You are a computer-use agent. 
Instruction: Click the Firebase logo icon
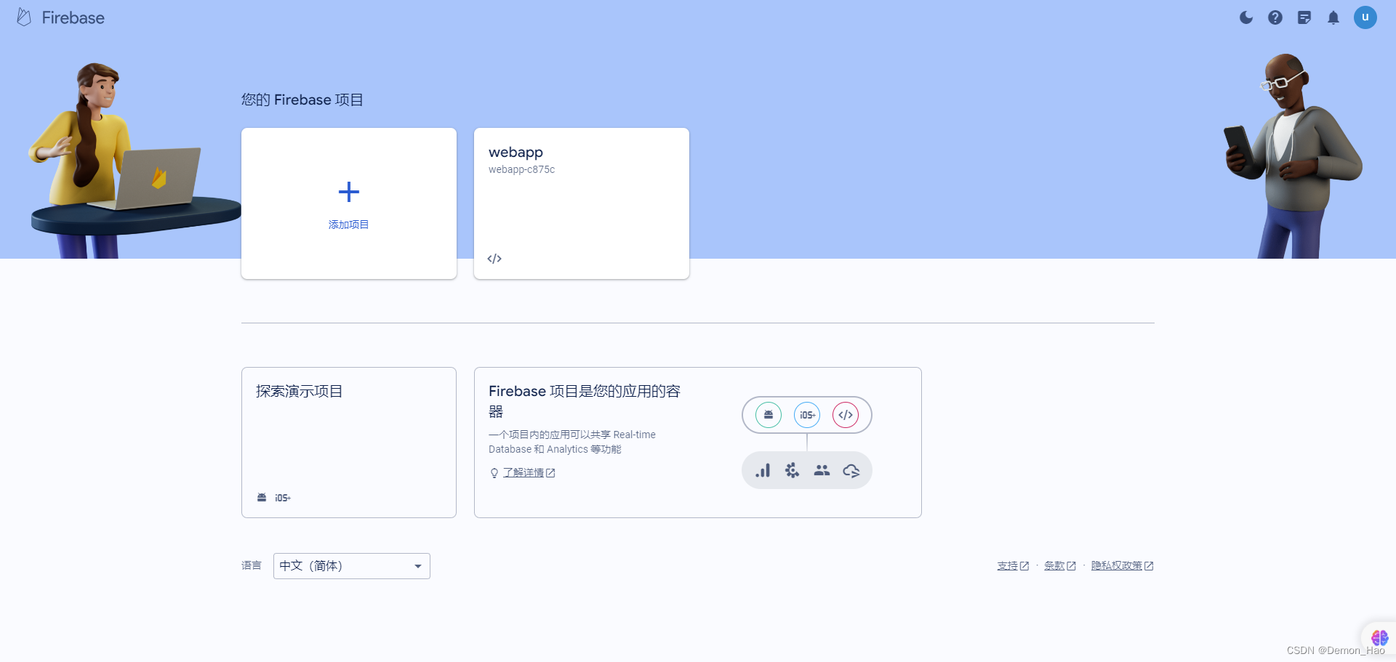pos(24,17)
